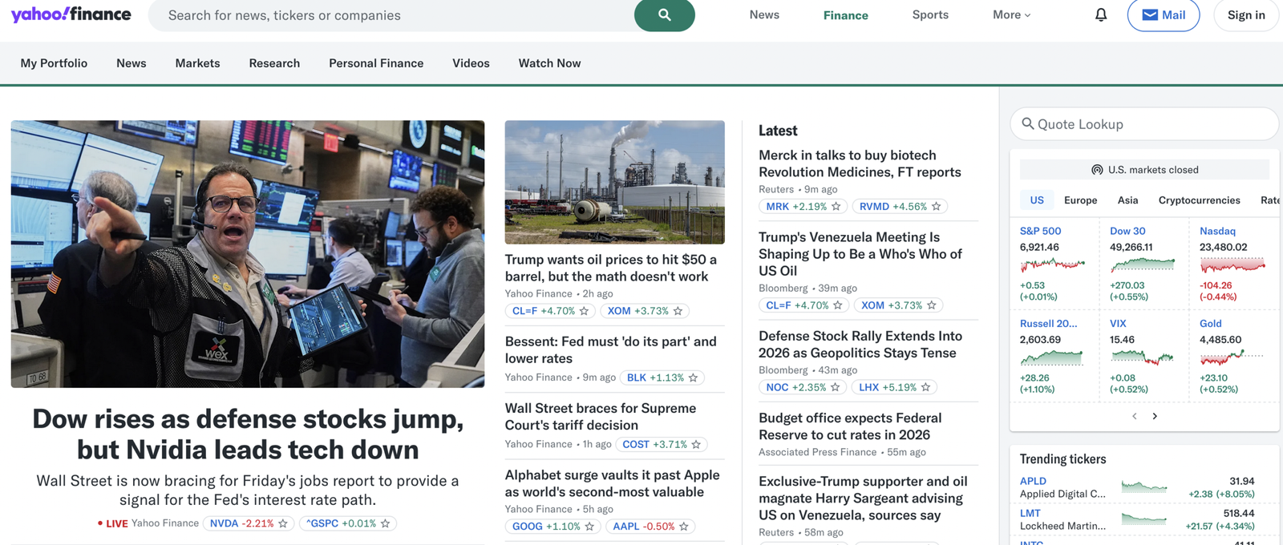Open News in secondary navigation bar
The image size is (1283, 545).
131,63
